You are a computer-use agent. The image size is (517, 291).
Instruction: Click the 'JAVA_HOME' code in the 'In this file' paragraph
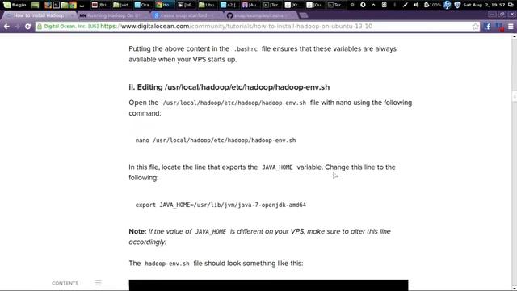pos(277,167)
